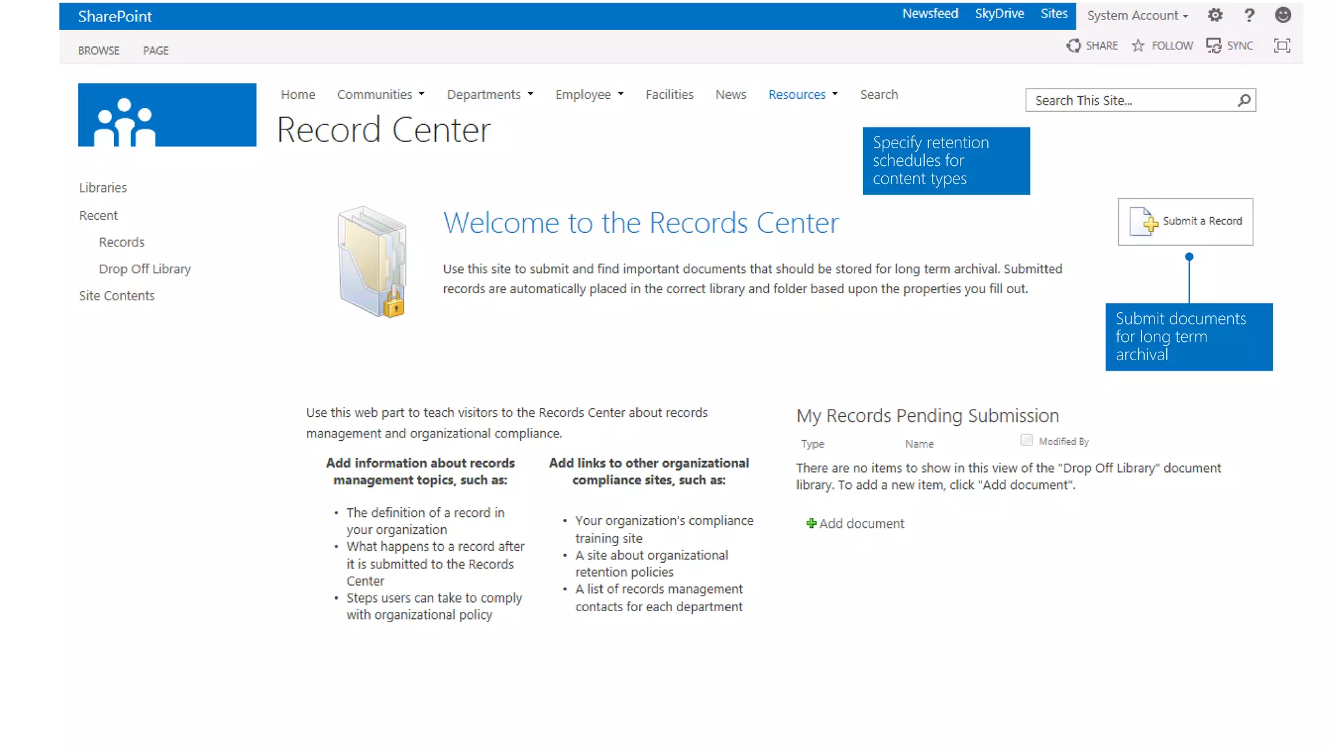The width and height of the screenshot is (1332, 749).
Task: Open the BROWSE ribbon tab
Action: click(99, 51)
